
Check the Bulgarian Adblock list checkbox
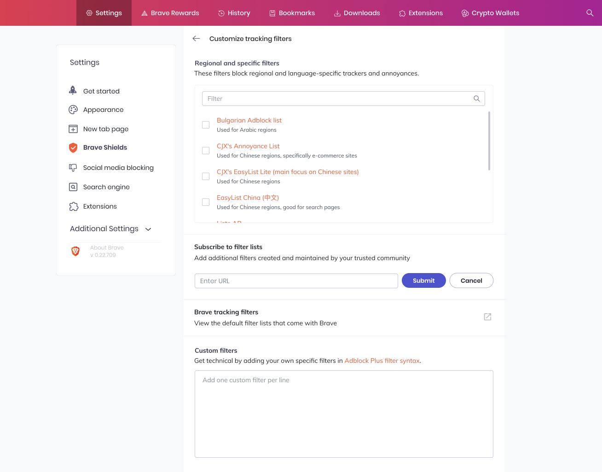click(x=206, y=125)
